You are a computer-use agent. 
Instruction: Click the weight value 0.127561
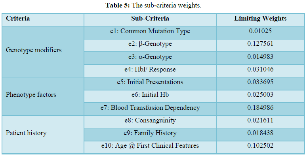(x=260, y=44)
